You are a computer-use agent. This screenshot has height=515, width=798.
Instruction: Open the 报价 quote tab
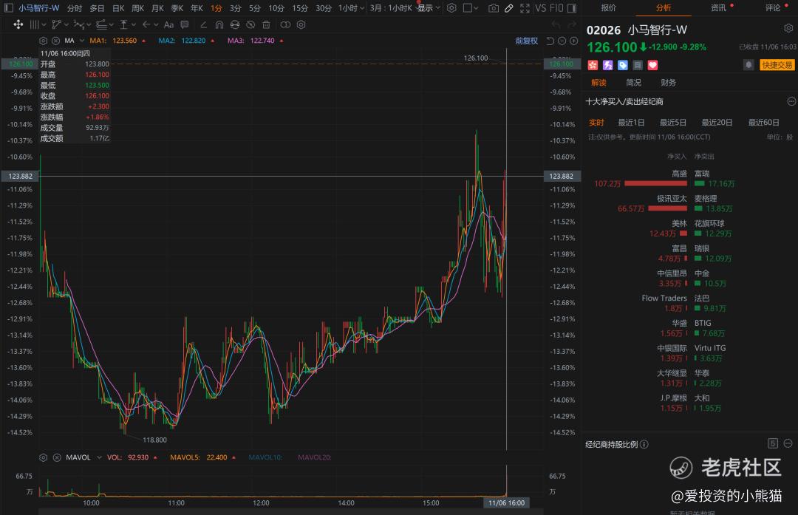point(608,7)
